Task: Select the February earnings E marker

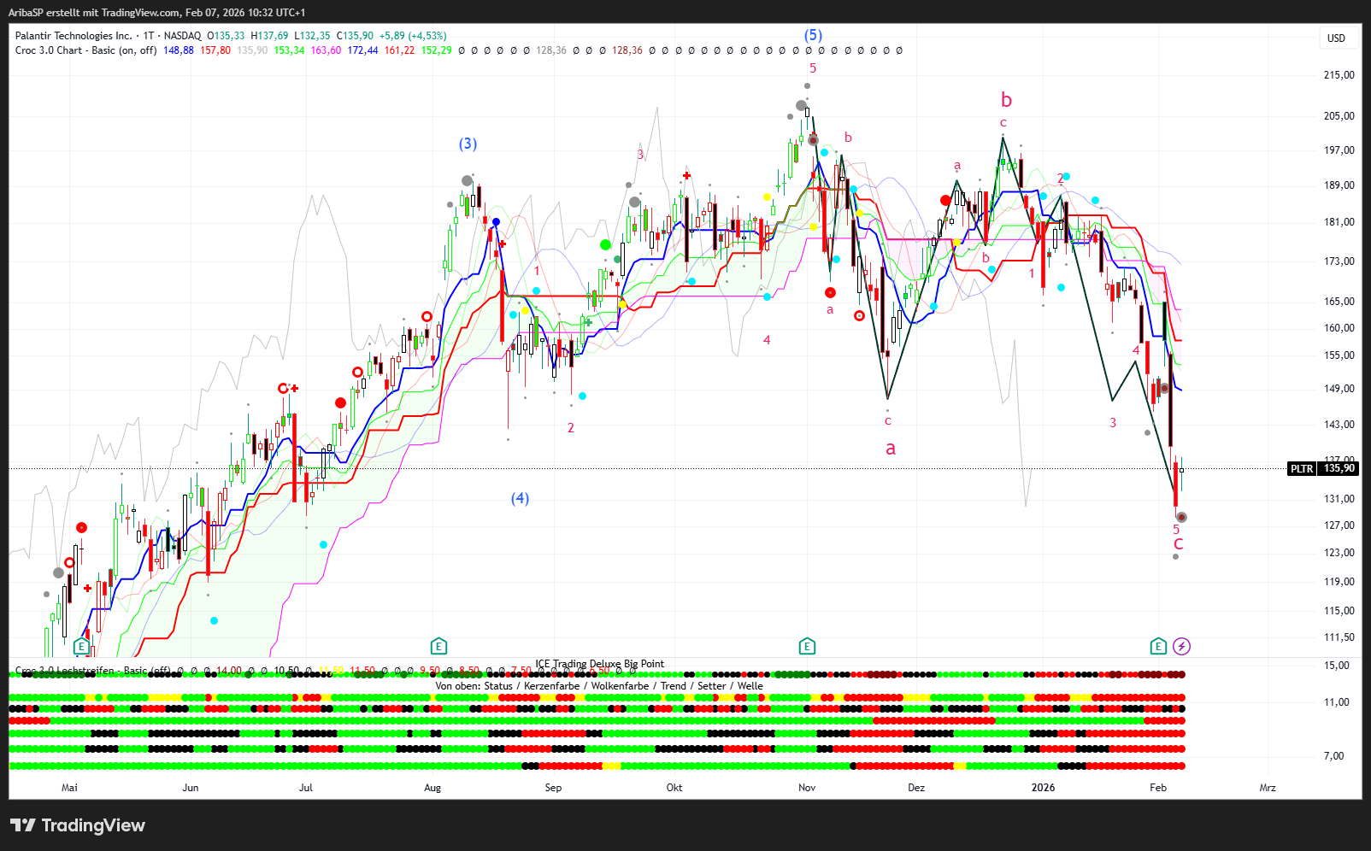Action: [x=1158, y=646]
